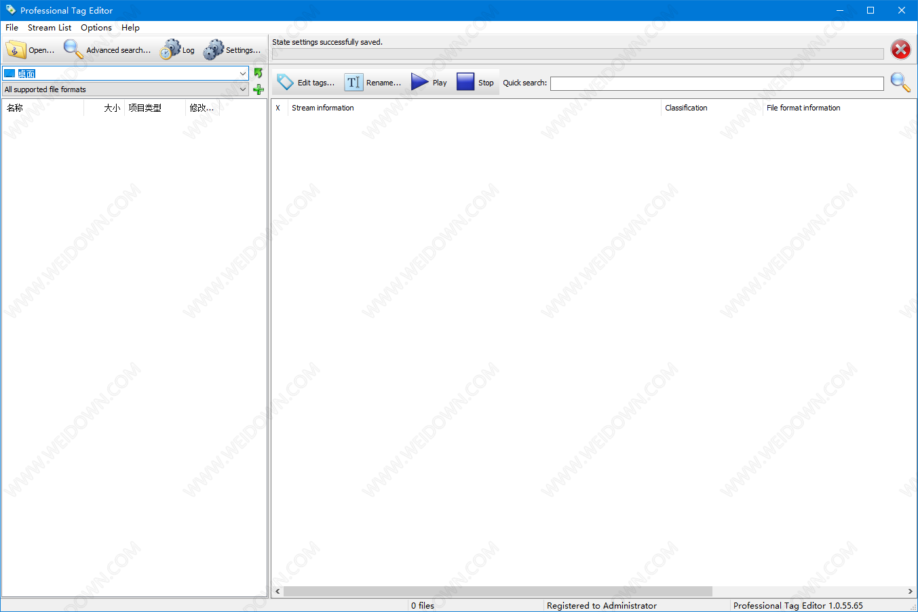
Task: Click the green plus add icon
Action: pyautogui.click(x=258, y=89)
